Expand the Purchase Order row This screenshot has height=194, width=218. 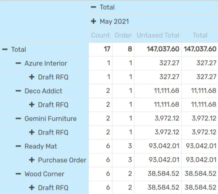click(57, 160)
